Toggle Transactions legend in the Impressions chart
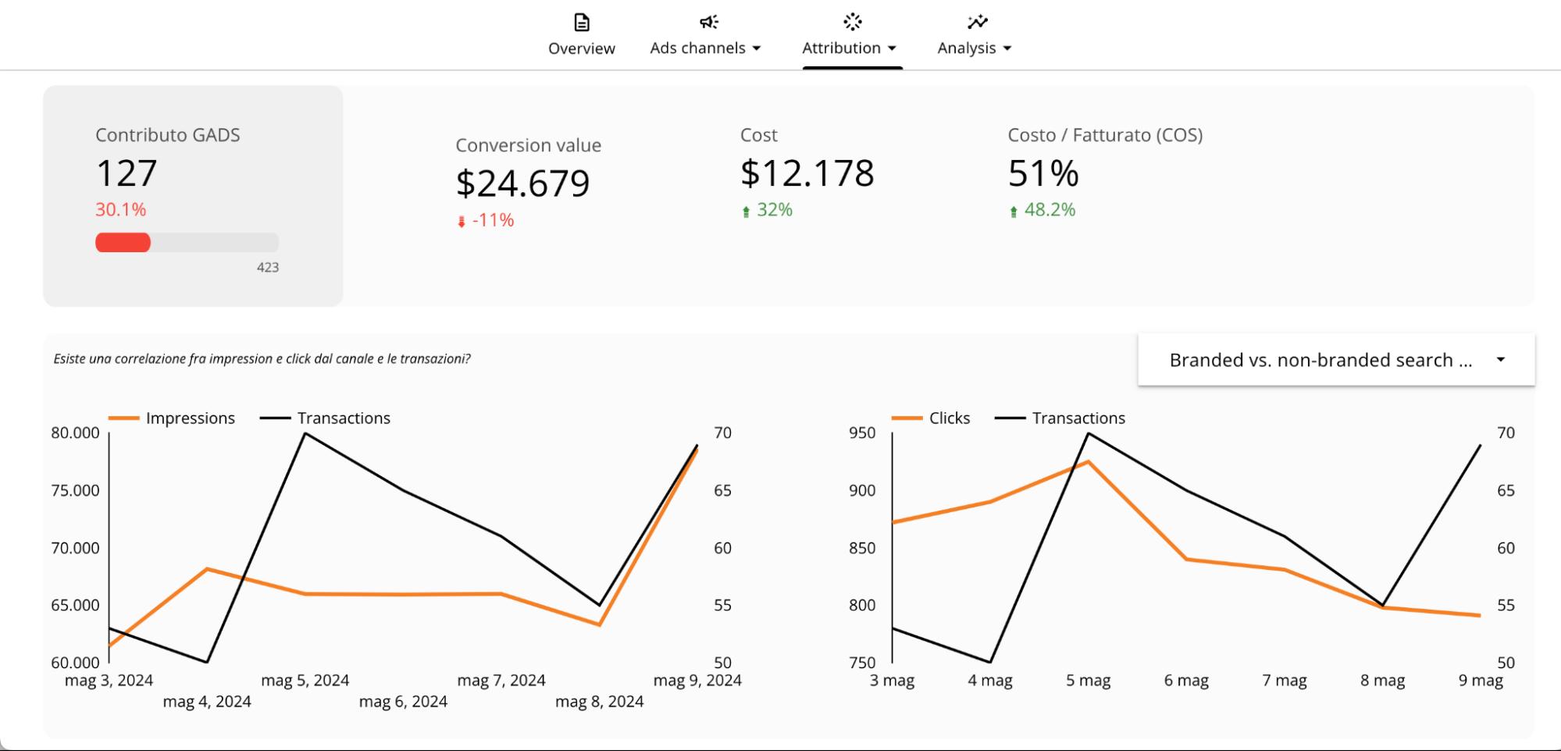The height and width of the screenshot is (751, 1561). (326, 418)
